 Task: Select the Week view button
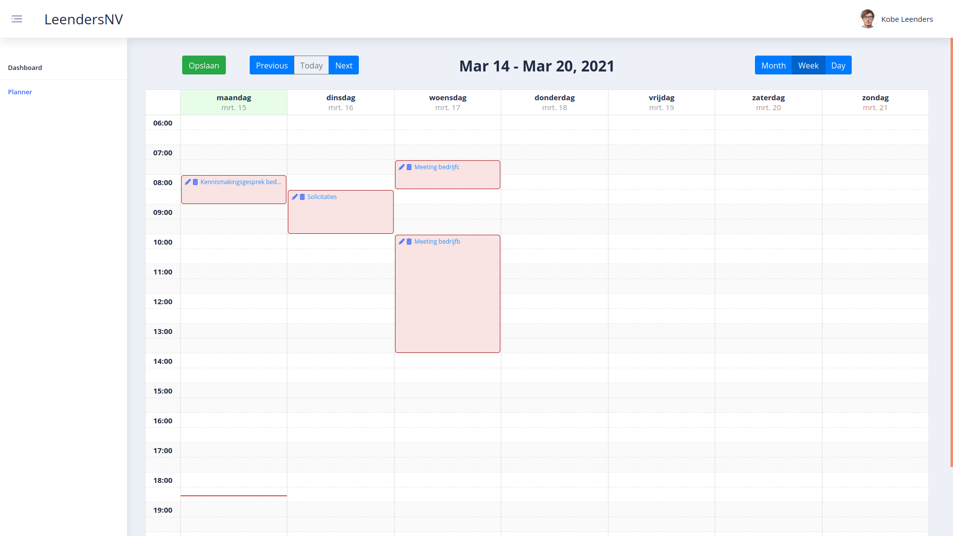(808, 66)
